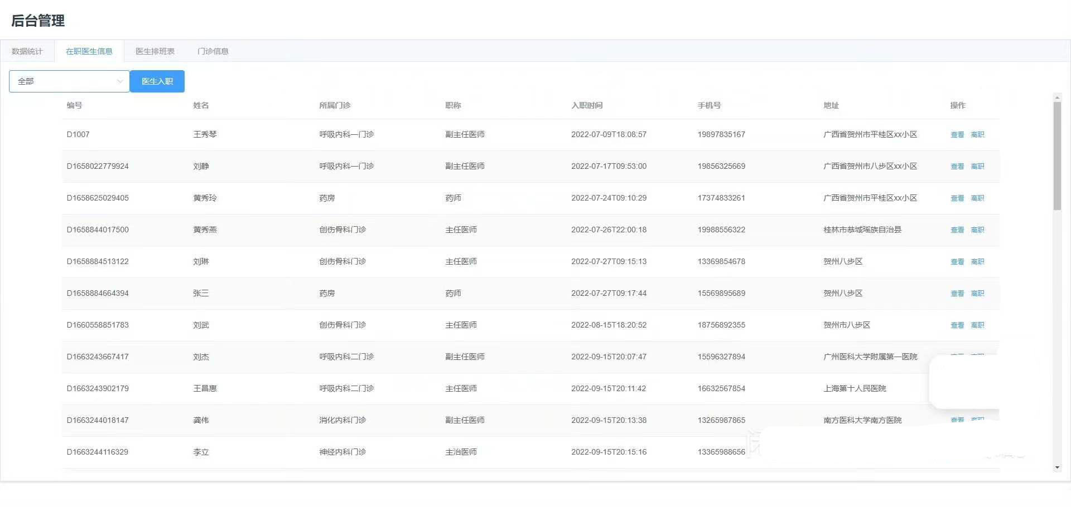Switch to the 数据统计 tab
Screen dimensions: 1071x507
pyautogui.click(x=27, y=51)
